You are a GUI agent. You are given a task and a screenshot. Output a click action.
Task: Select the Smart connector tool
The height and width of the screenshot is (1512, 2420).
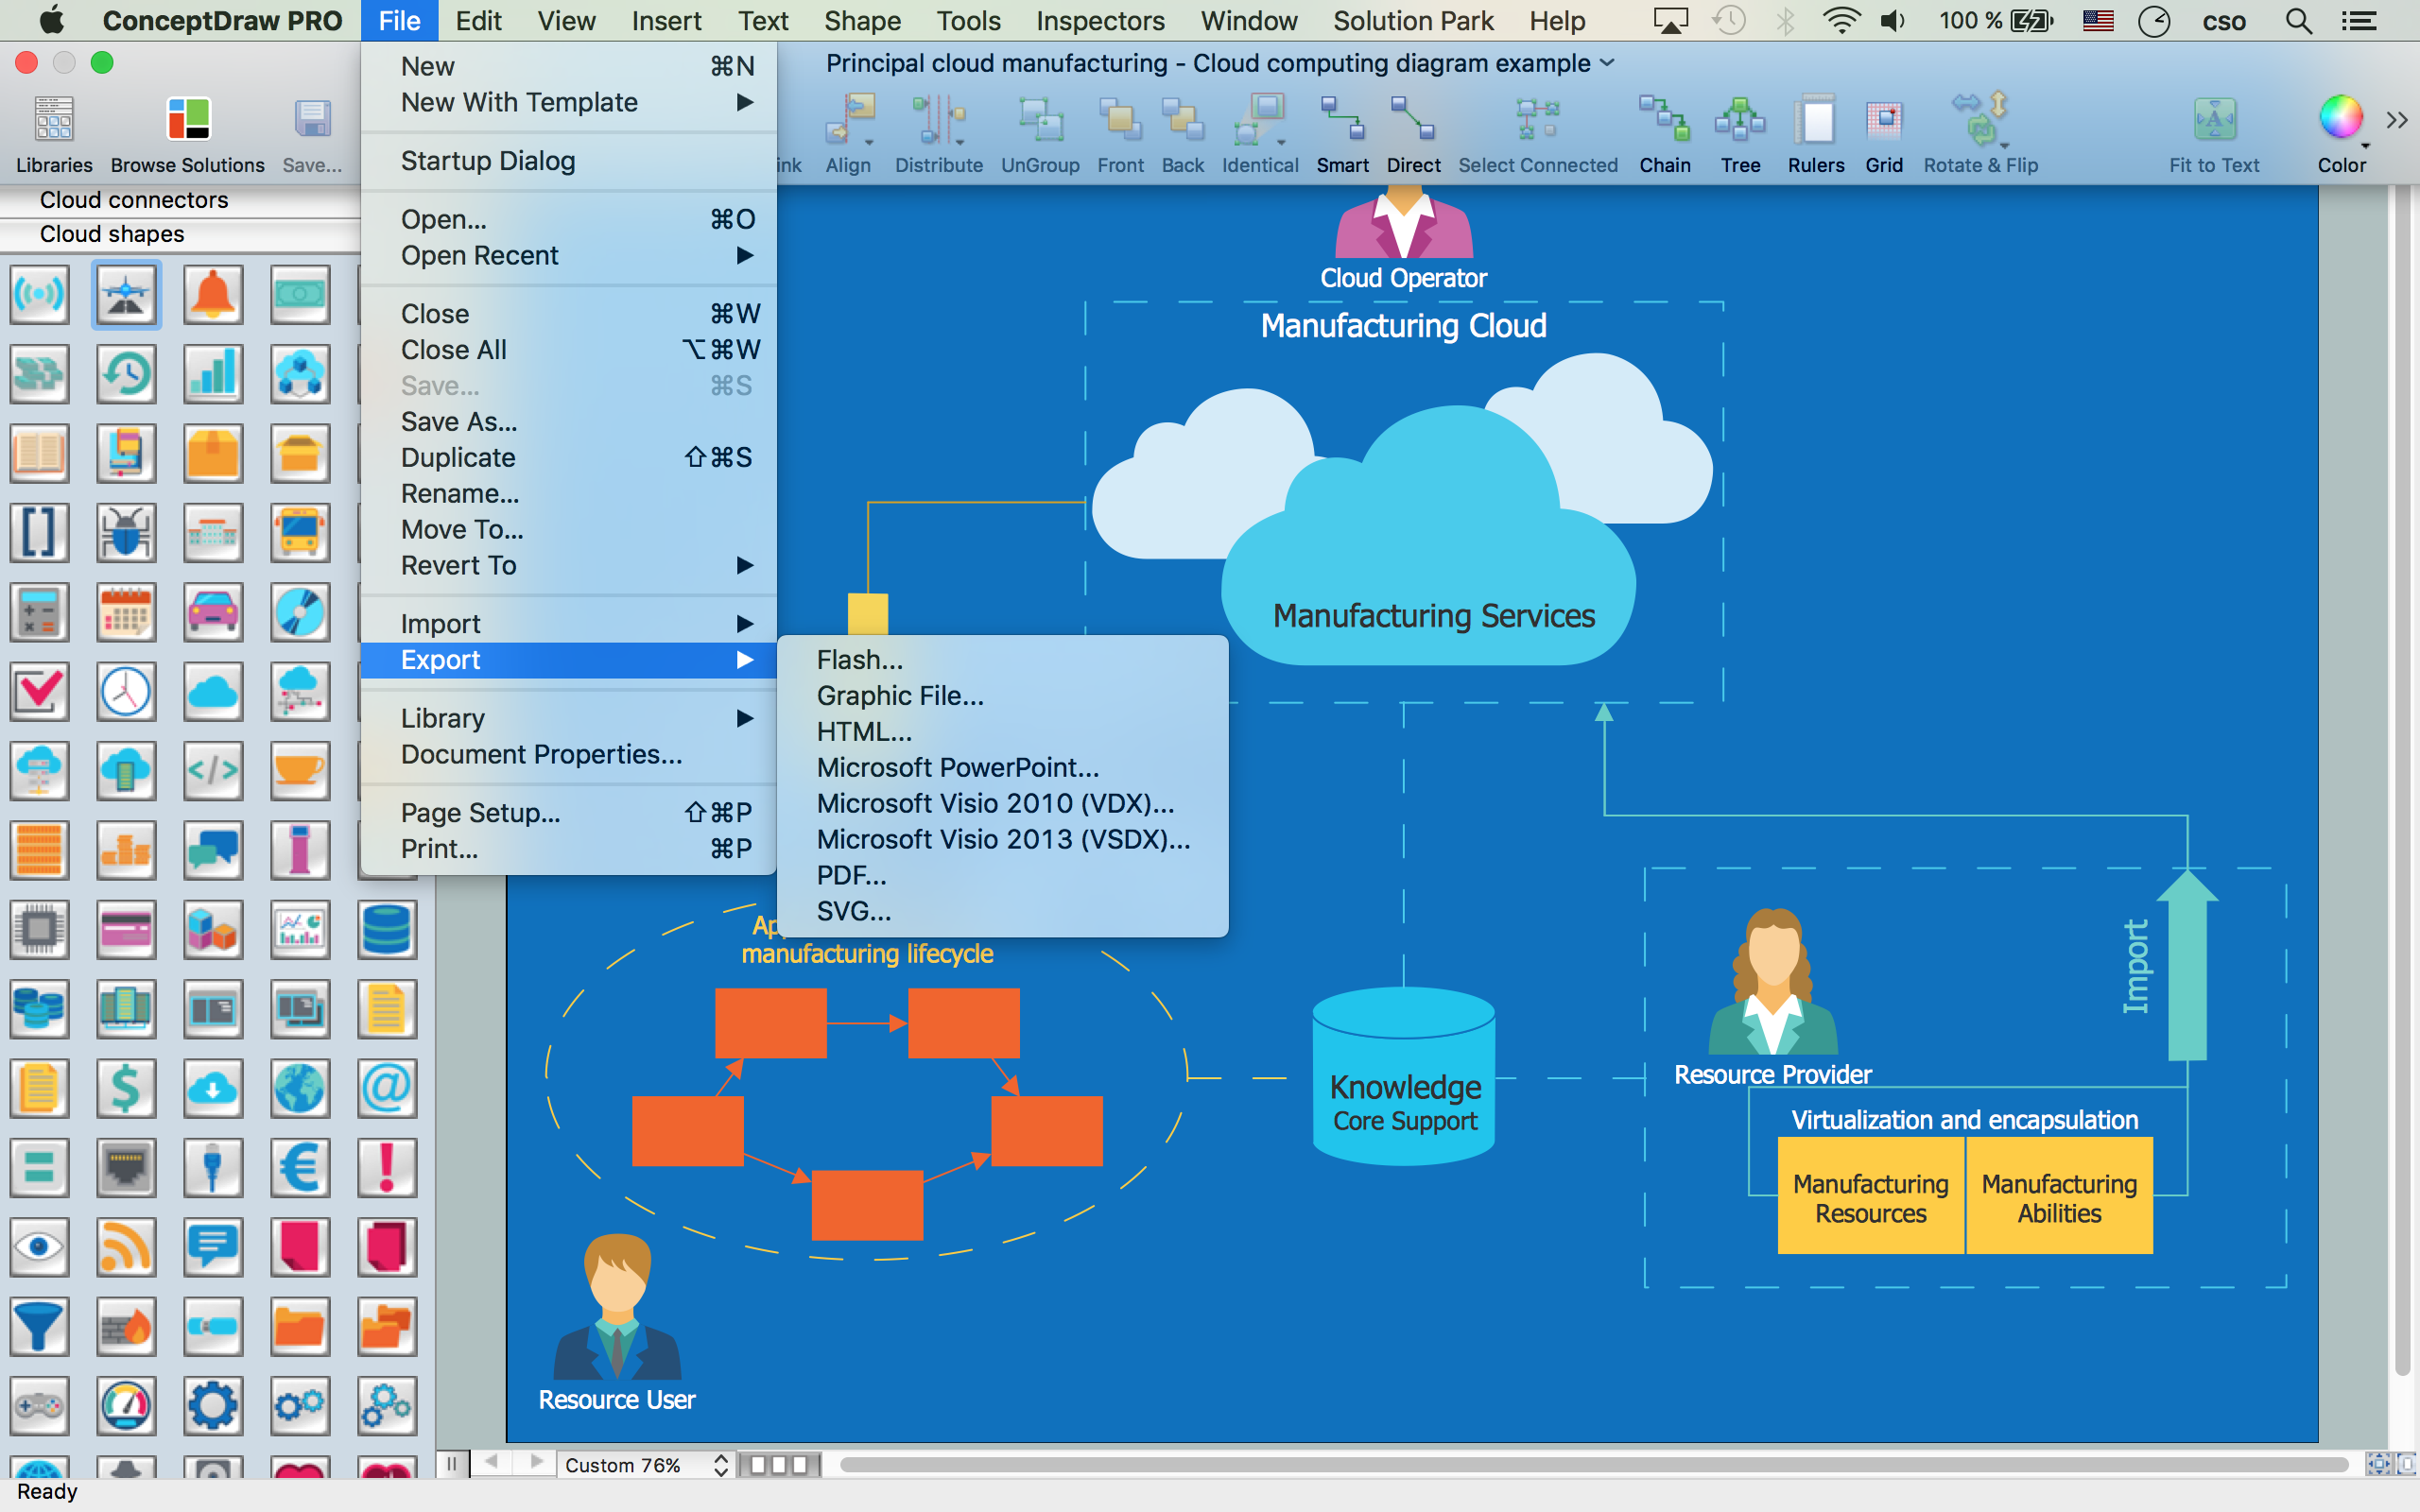pos(1342,120)
